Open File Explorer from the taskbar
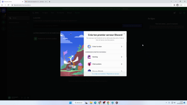 pyautogui.click(x=91, y=103)
